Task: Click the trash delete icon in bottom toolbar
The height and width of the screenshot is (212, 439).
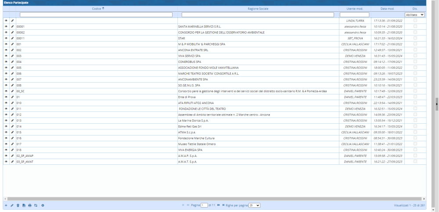Action: (18, 205)
